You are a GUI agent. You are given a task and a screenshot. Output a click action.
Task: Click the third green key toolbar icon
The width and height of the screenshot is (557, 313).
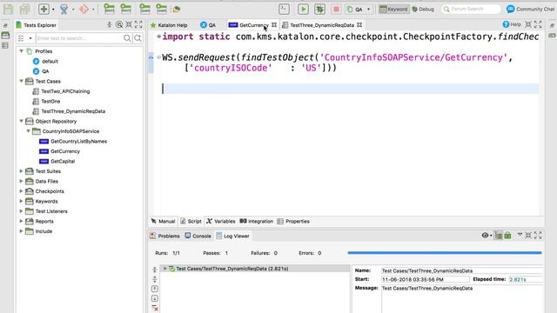click(x=144, y=9)
